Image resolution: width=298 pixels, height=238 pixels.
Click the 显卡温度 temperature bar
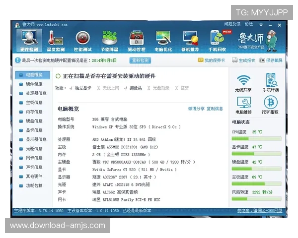coord(256,154)
